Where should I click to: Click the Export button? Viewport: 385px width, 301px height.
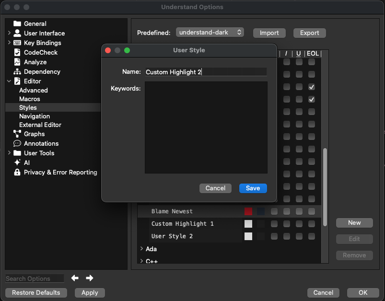310,33
